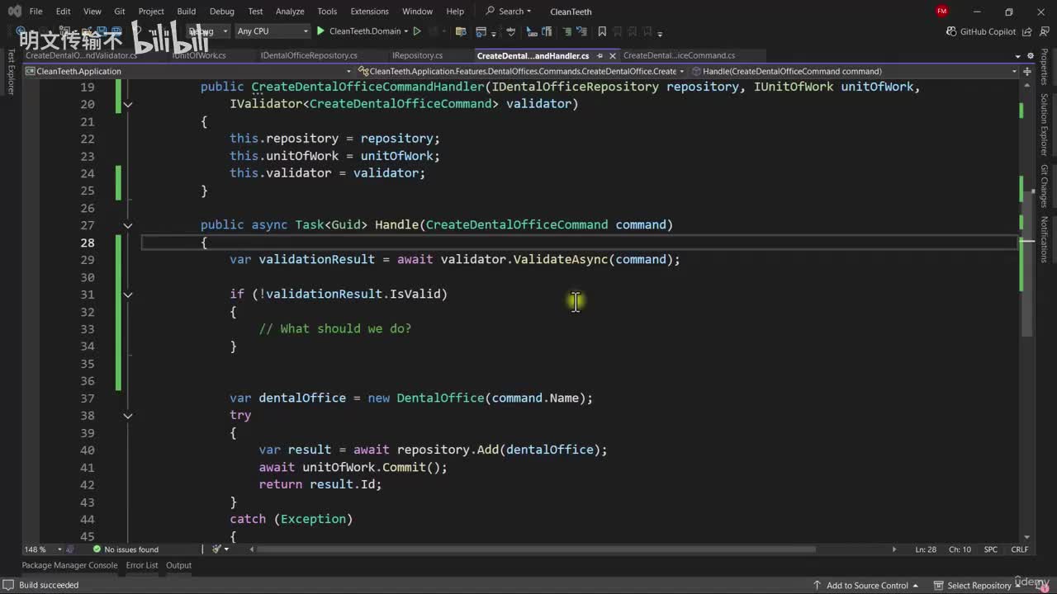Collapse the if block at line 31
This screenshot has height=594, width=1057.
(x=128, y=295)
